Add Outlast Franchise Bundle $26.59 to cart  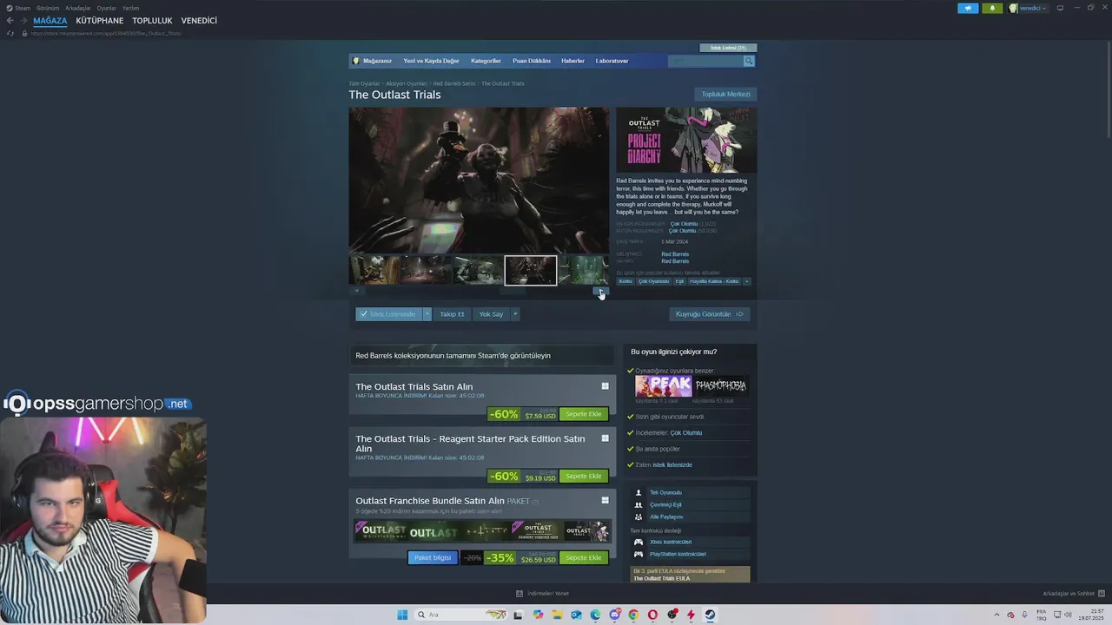(x=584, y=557)
